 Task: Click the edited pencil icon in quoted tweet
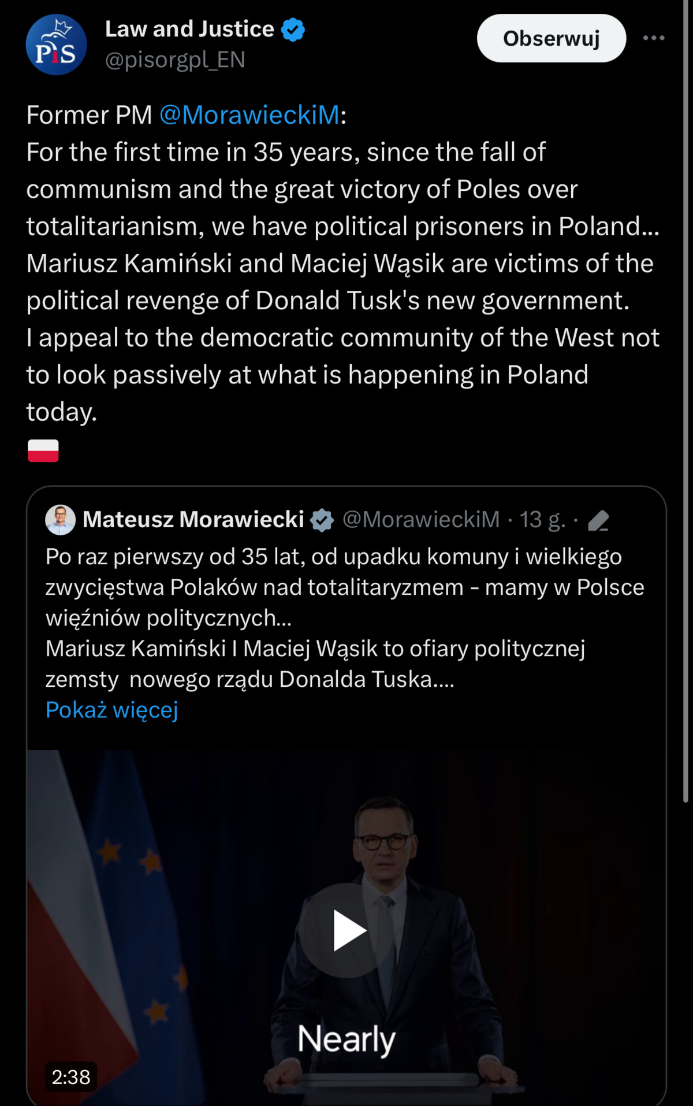coord(598,520)
